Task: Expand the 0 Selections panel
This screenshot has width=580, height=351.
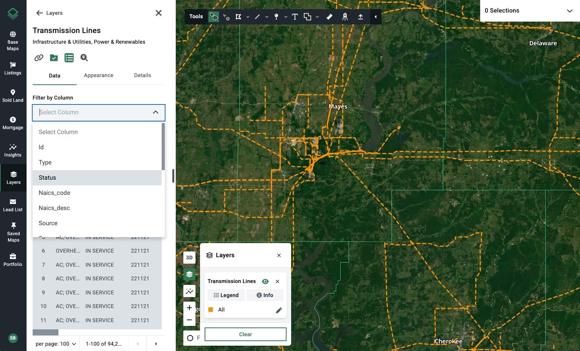Action: click(x=570, y=11)
